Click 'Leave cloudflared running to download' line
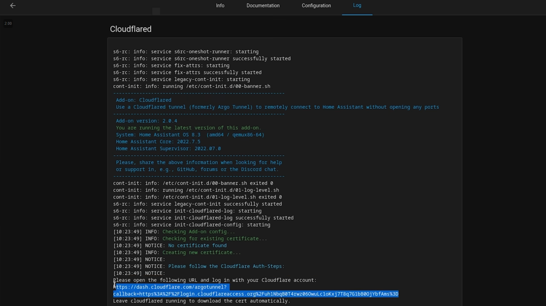 click(x=201, y=301)
